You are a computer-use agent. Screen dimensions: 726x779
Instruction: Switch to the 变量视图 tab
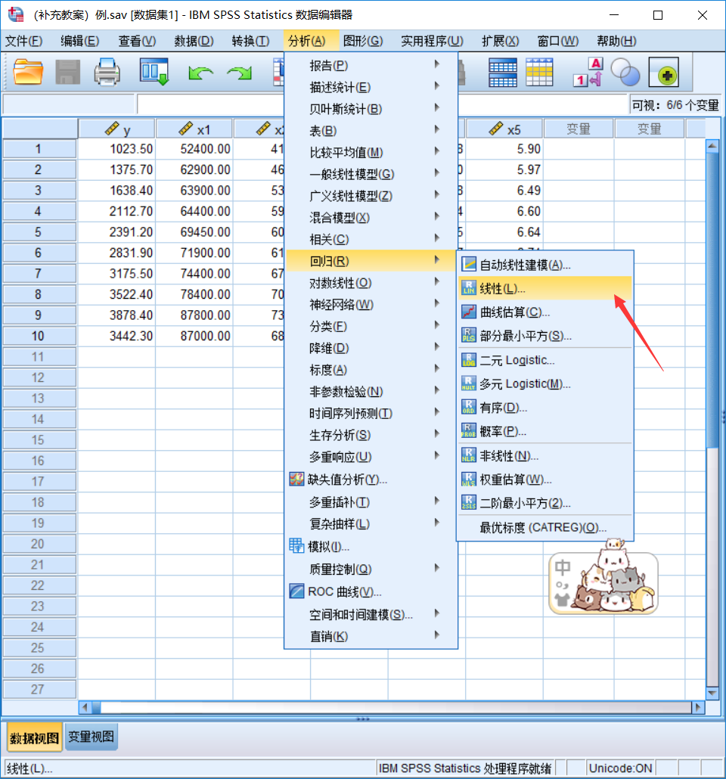91,734
